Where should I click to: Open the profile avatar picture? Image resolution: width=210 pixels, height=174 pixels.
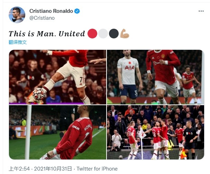point(17,15)
